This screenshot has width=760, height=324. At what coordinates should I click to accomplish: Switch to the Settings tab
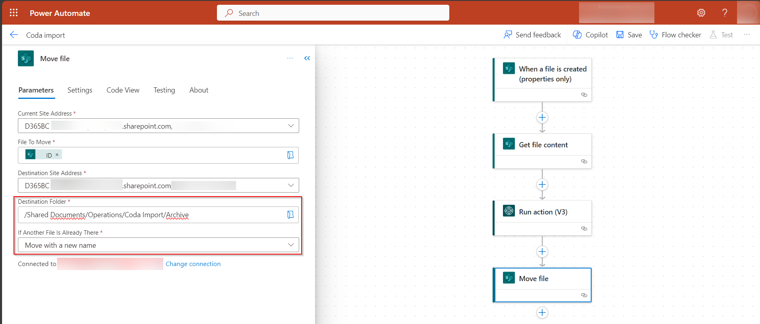tap(80, 90)
